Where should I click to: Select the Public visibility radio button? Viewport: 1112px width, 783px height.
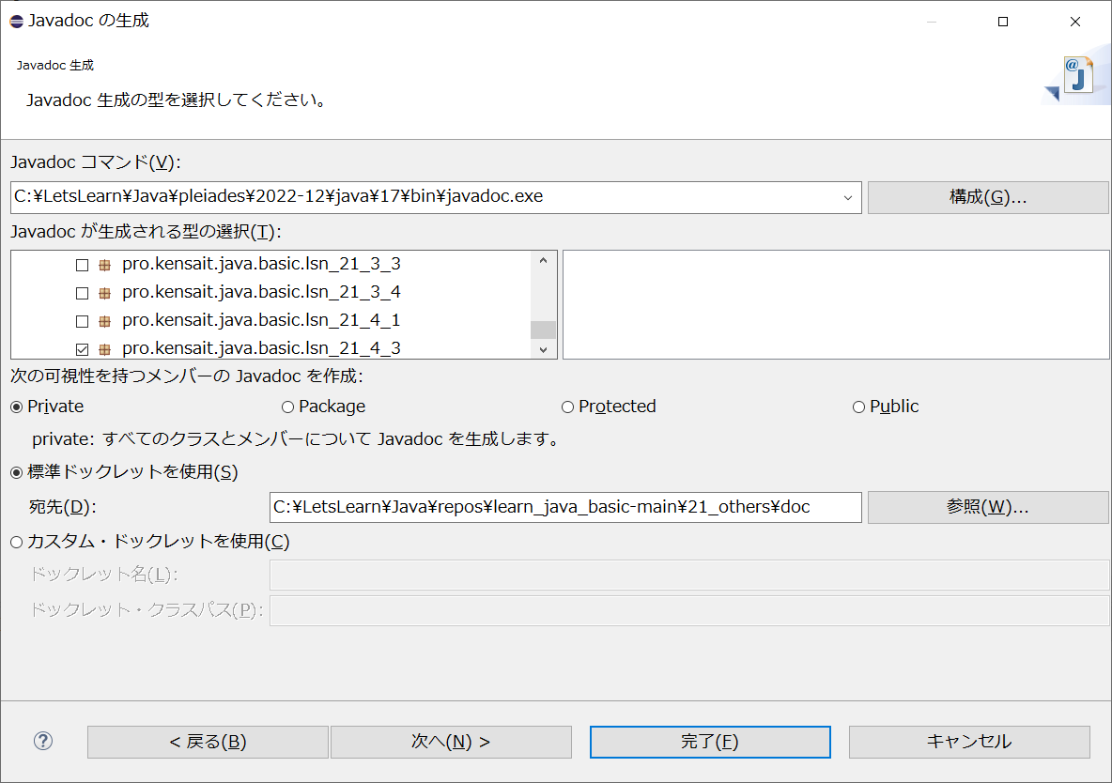pos(857,406)
